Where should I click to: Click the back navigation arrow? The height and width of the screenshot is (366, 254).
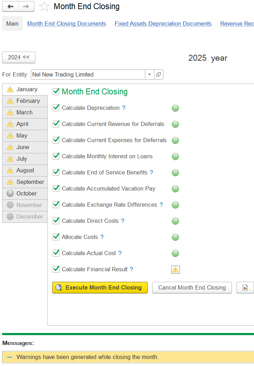pyautogui.click(x=11, y=6)
